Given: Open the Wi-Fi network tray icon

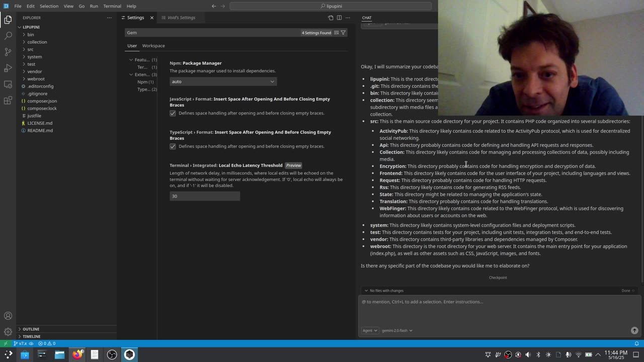Looking at the screenshot, I should 578,354.
